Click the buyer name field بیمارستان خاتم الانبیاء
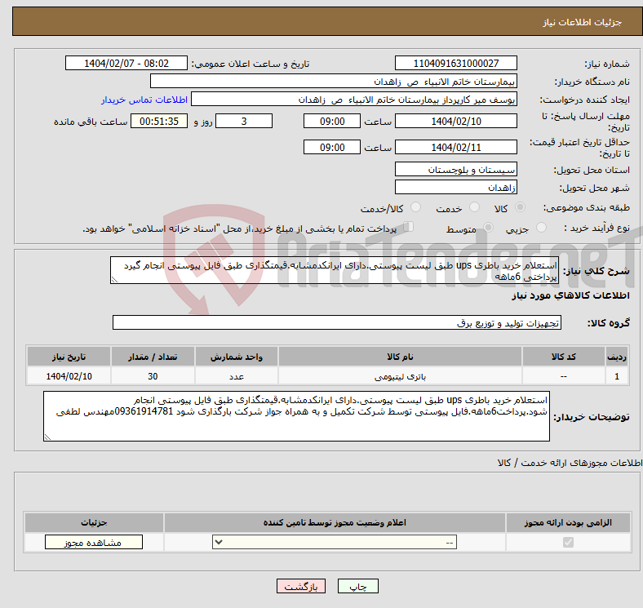 334,82
